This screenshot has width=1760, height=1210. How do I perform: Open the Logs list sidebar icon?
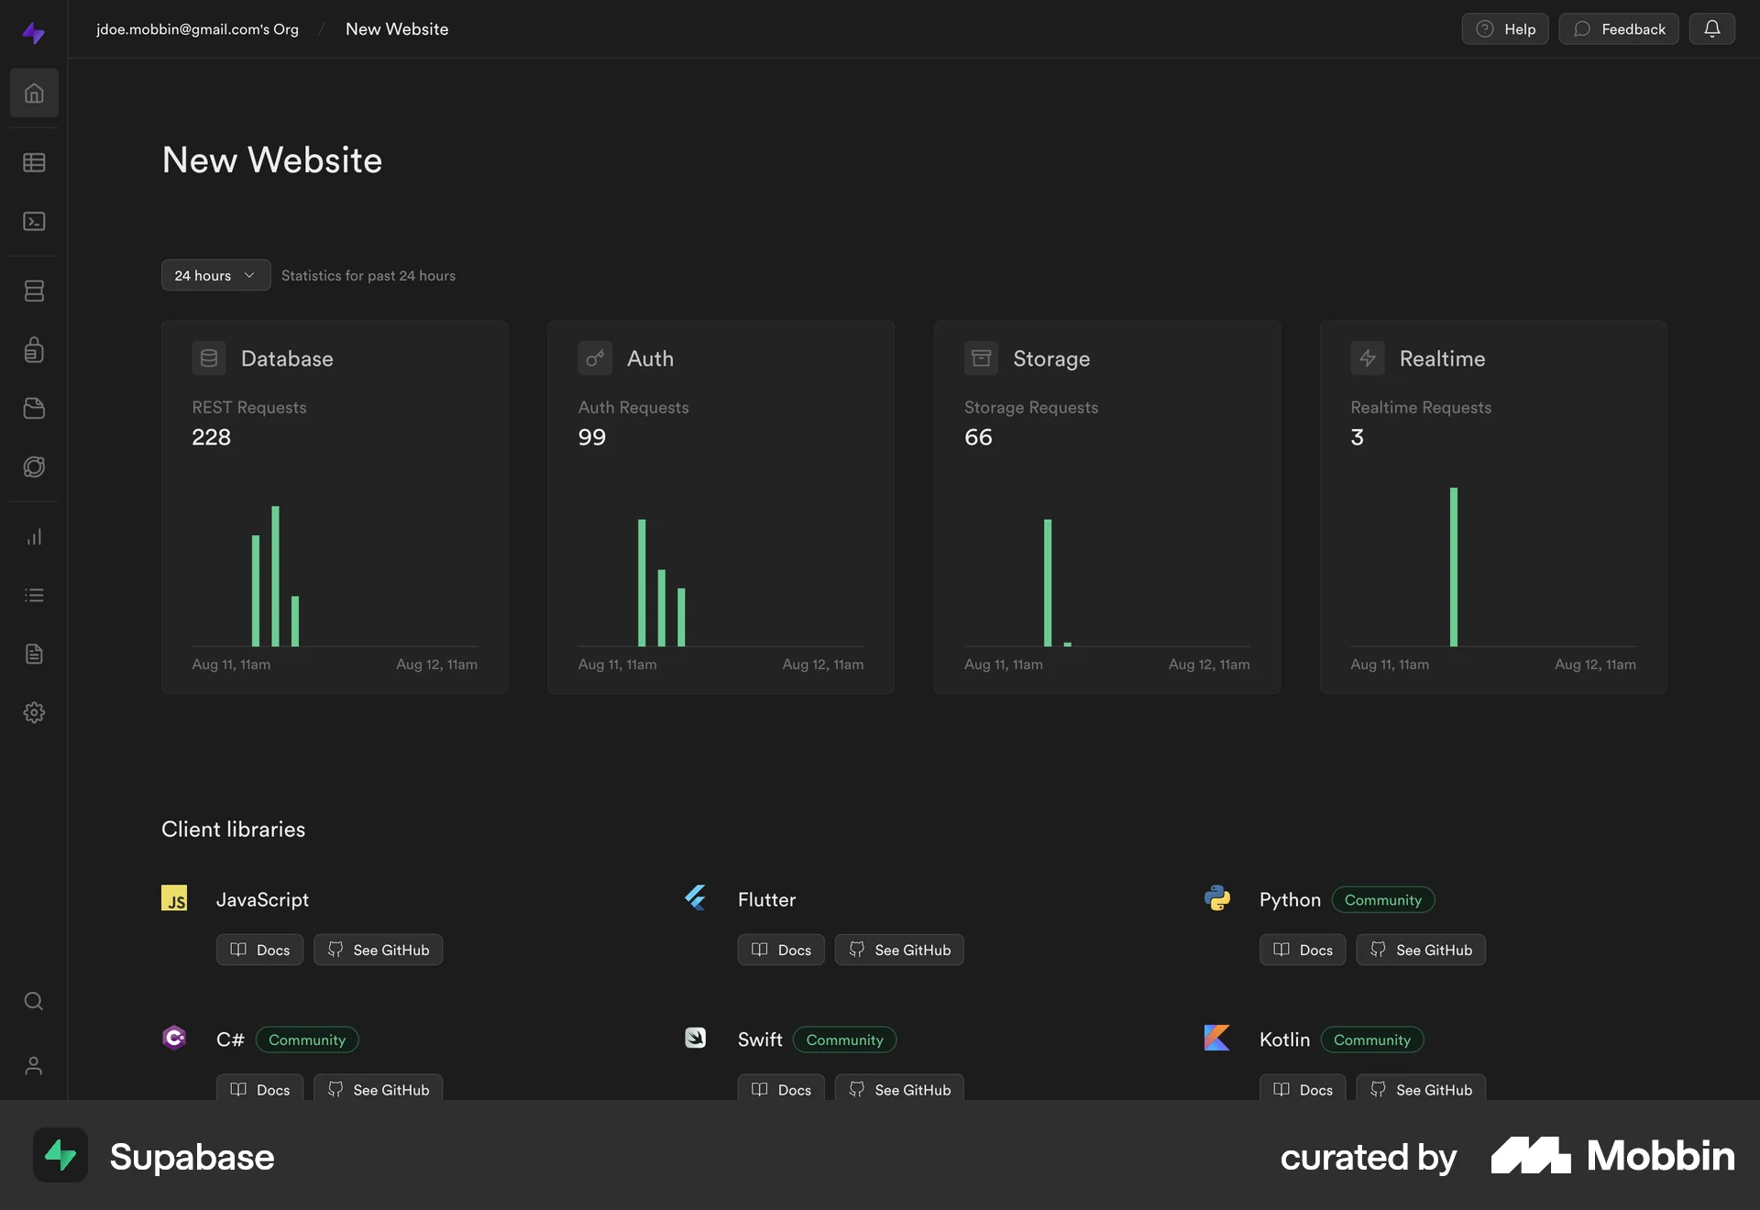pos(34,596)
